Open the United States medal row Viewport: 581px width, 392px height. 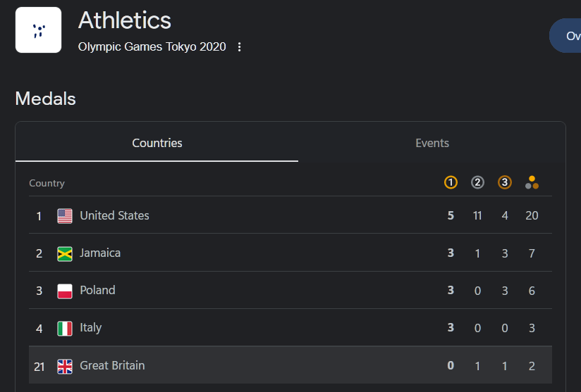tap(290, 215)
